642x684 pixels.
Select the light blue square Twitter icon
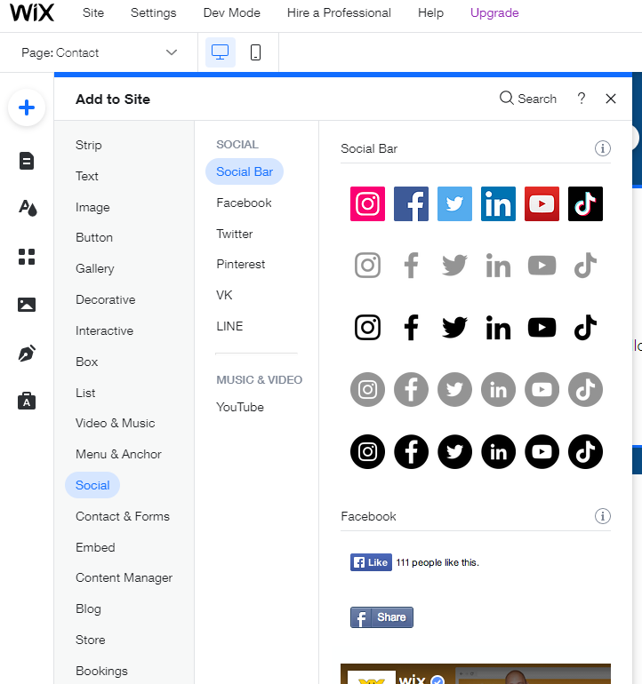click(x=454, y=203)
